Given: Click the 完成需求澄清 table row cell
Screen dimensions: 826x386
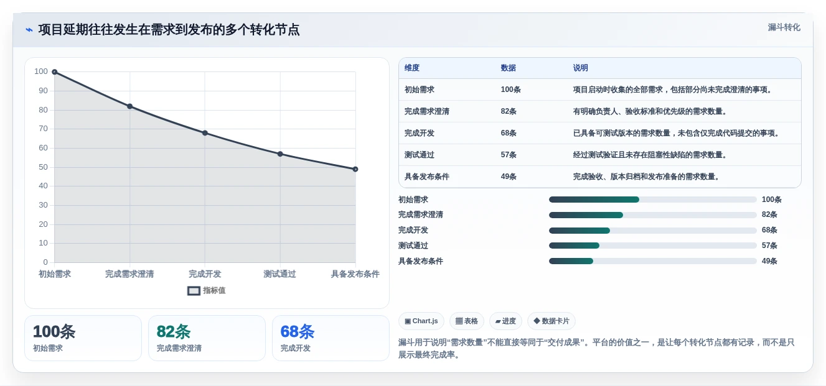Looking at the screenshot, I should pos(427,111).
